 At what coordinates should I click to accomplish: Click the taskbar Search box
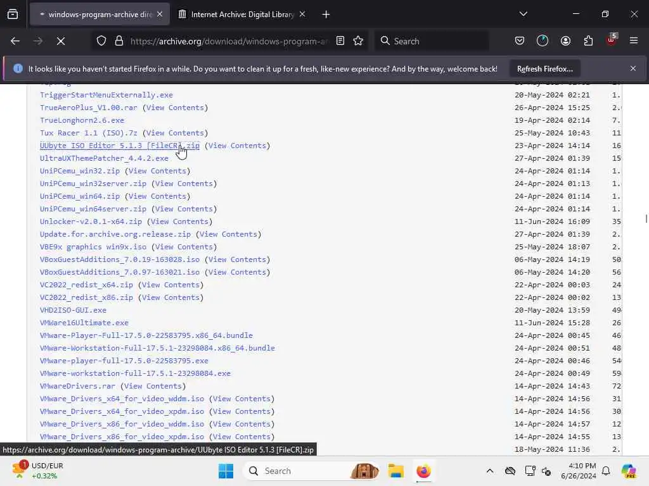311,471
